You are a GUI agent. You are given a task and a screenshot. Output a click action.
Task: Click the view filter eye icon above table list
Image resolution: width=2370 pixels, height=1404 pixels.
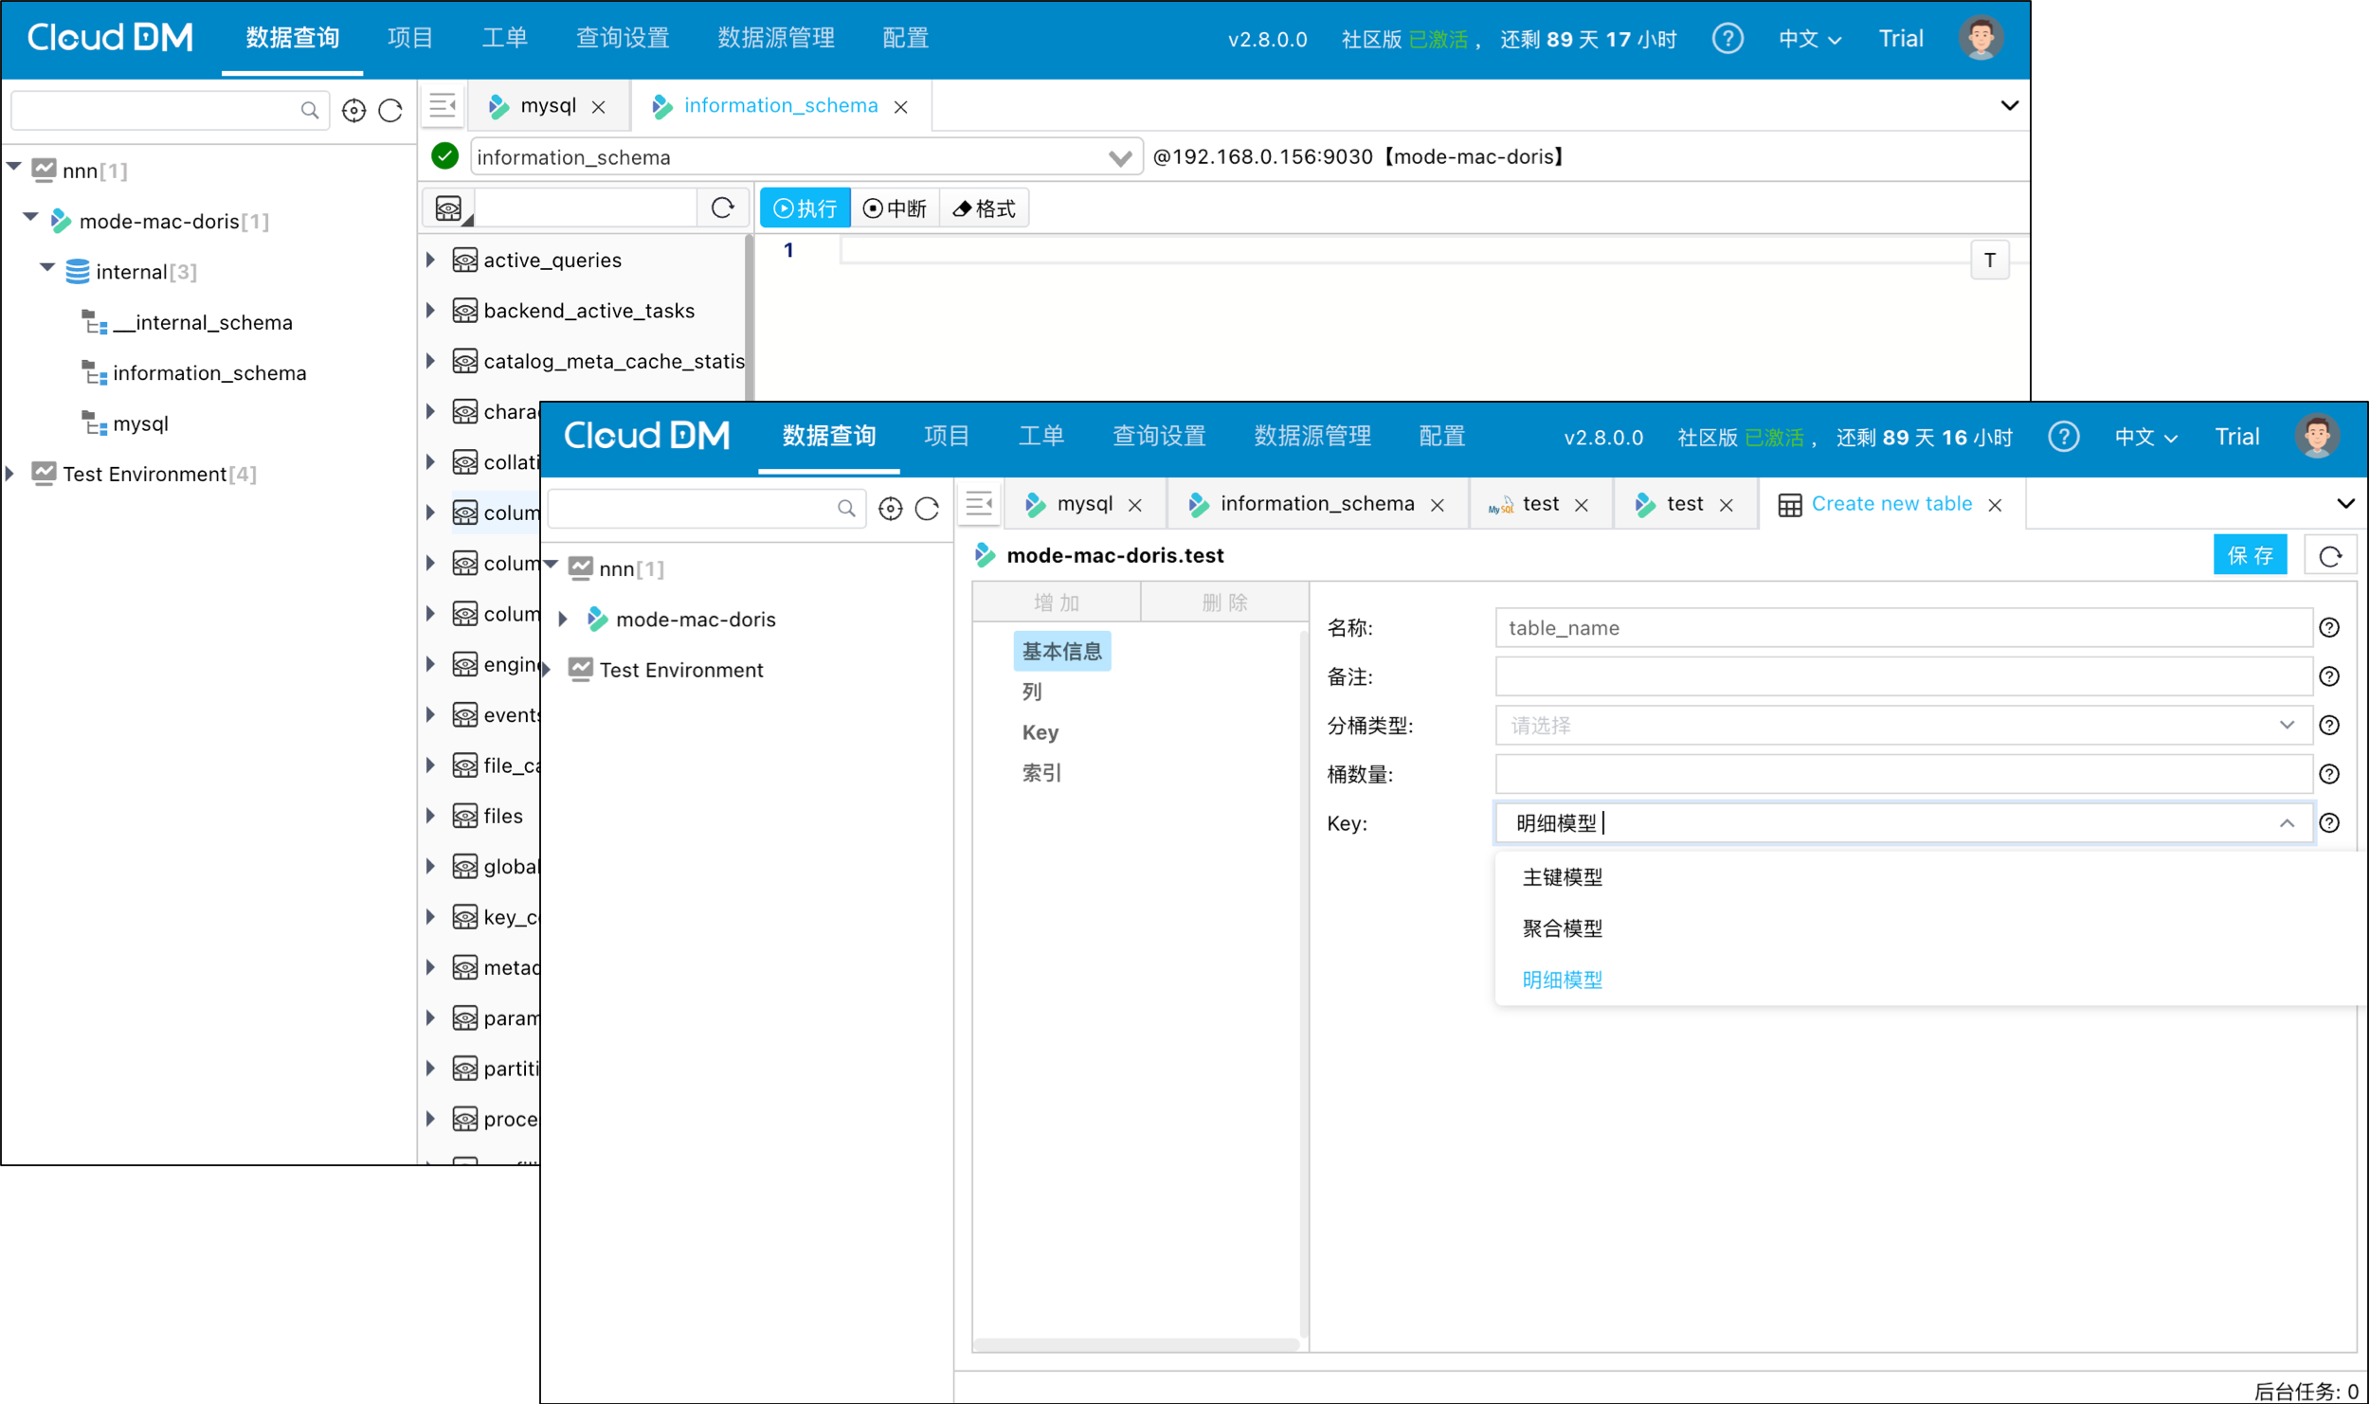(x=449, y=208)
